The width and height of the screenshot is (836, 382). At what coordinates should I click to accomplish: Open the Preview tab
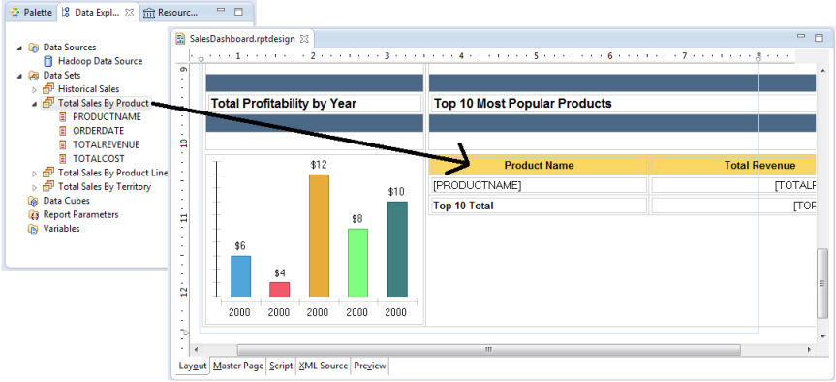[x=370, y=366]
